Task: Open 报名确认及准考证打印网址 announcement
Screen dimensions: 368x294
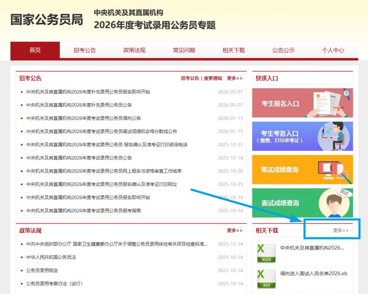Action: (x=102, y=184)
